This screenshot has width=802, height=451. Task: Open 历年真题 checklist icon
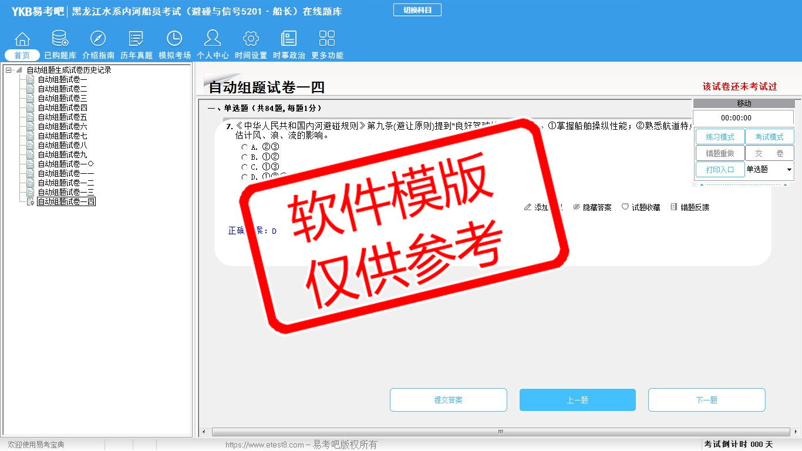click(136, 39)
